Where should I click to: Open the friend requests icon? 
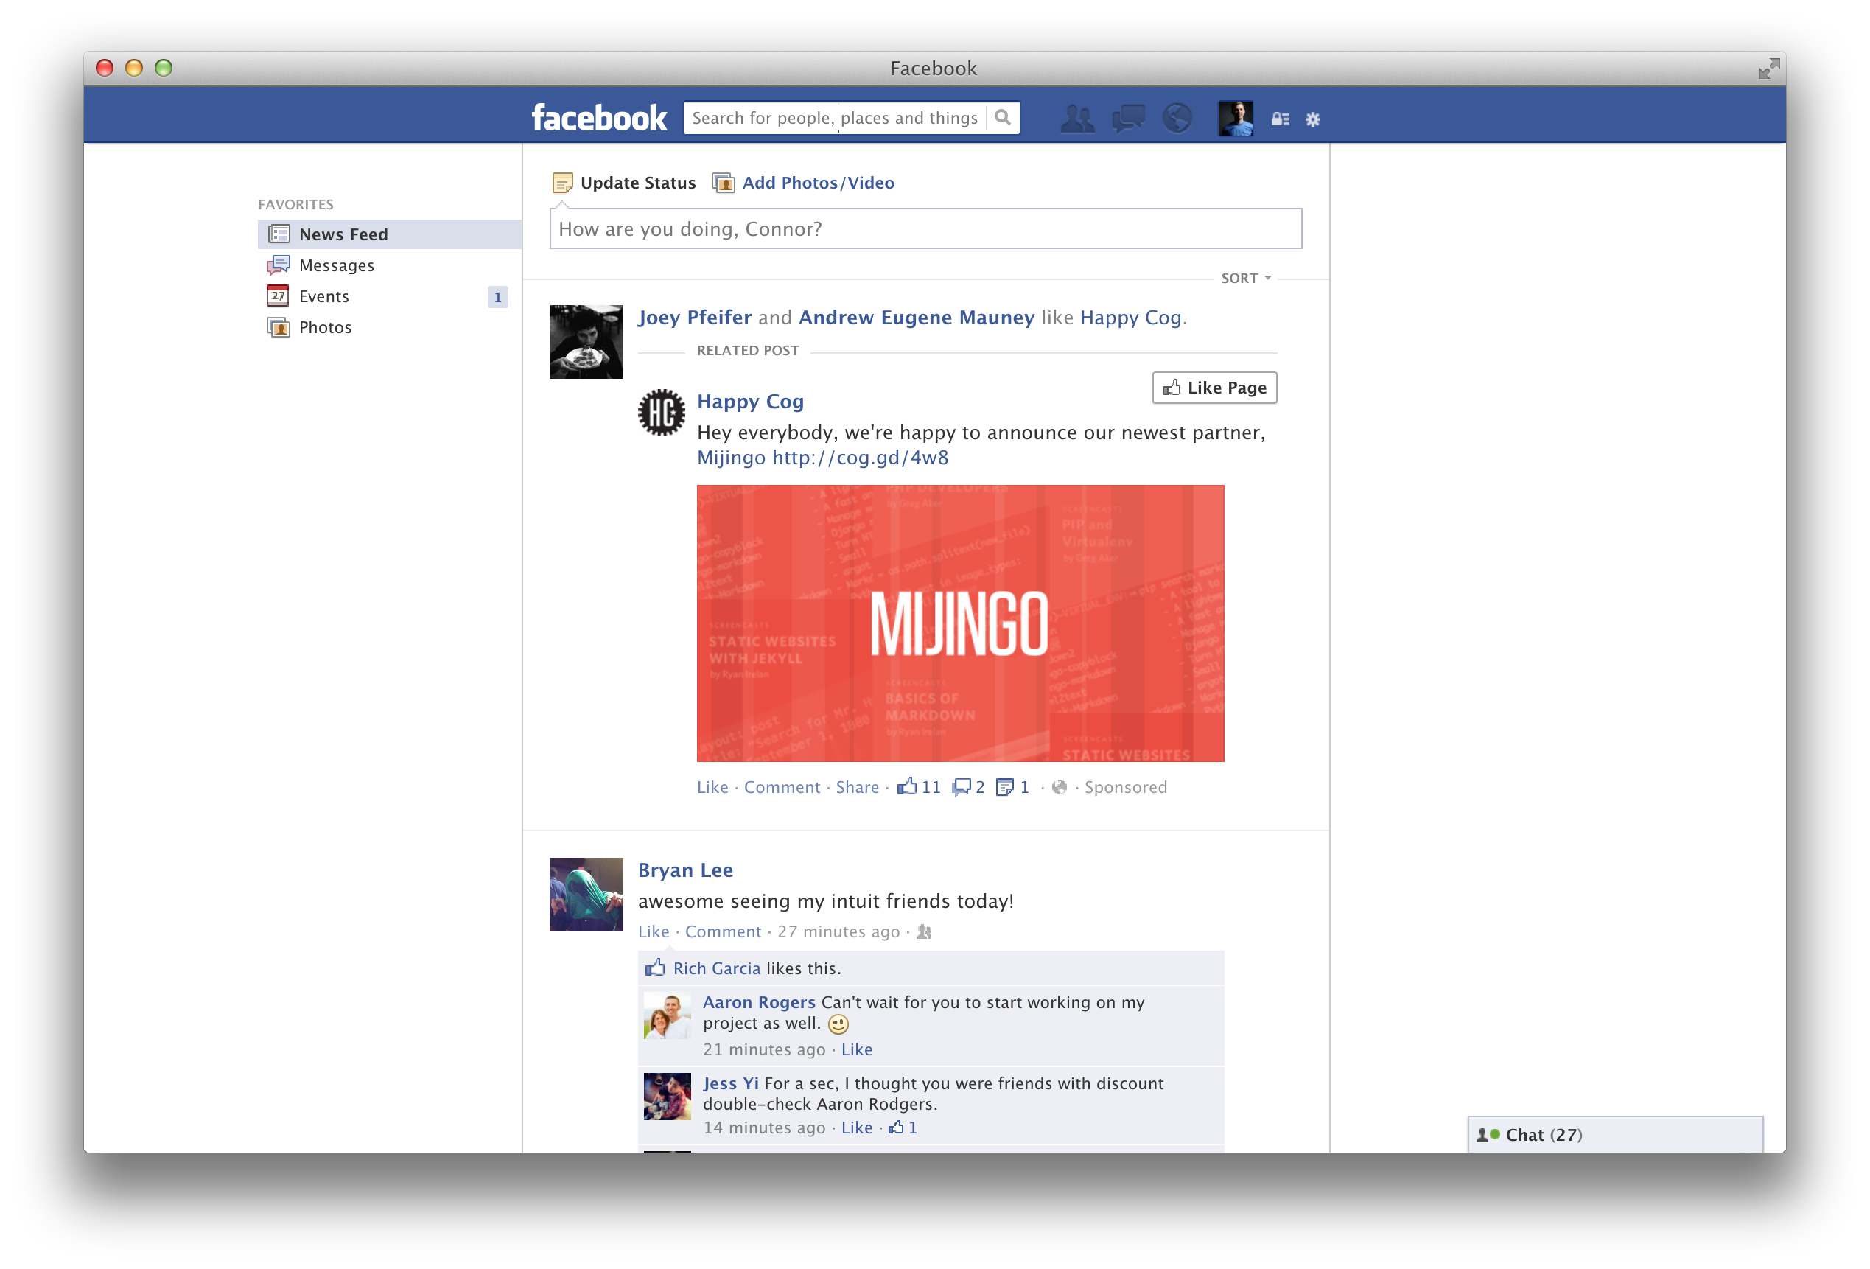pyautogui.click(x=1076, y=119)
